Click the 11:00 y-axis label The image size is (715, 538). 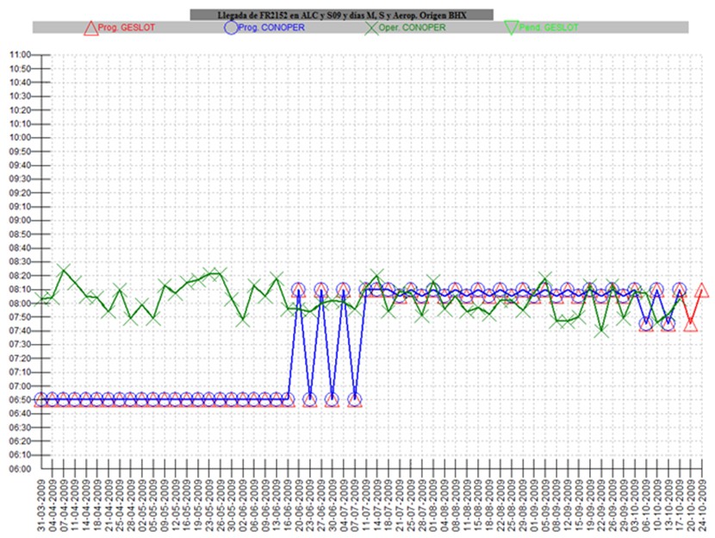tap(19, 54)
